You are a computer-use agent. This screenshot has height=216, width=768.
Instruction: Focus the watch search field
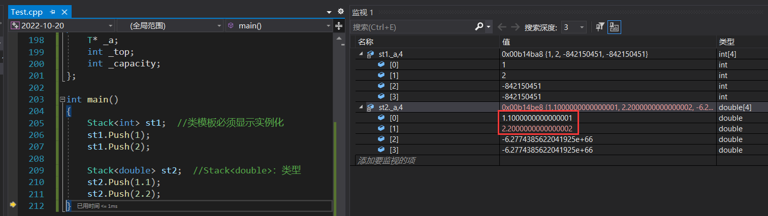412,27
